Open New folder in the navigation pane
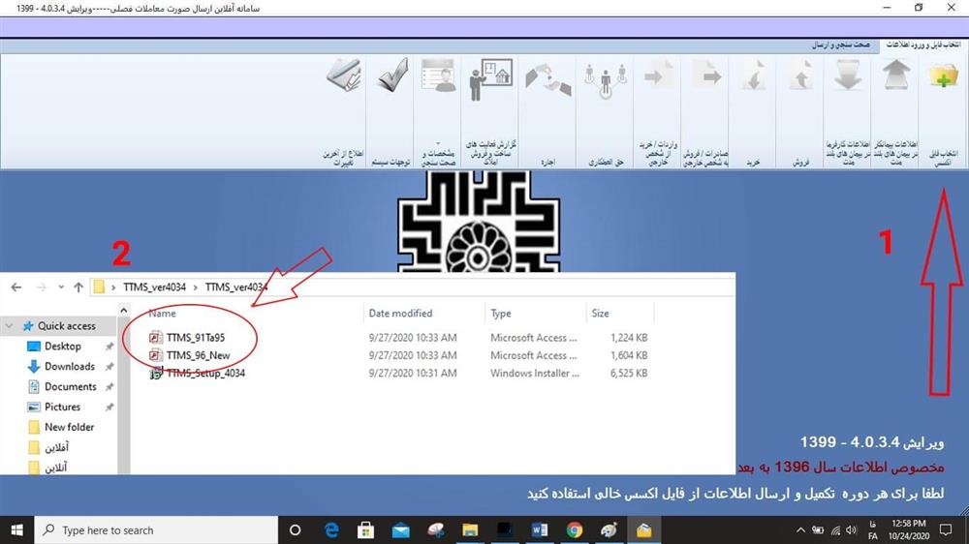Image resolution: width=969 pixels, height=544 pixels. coord(69,427)
